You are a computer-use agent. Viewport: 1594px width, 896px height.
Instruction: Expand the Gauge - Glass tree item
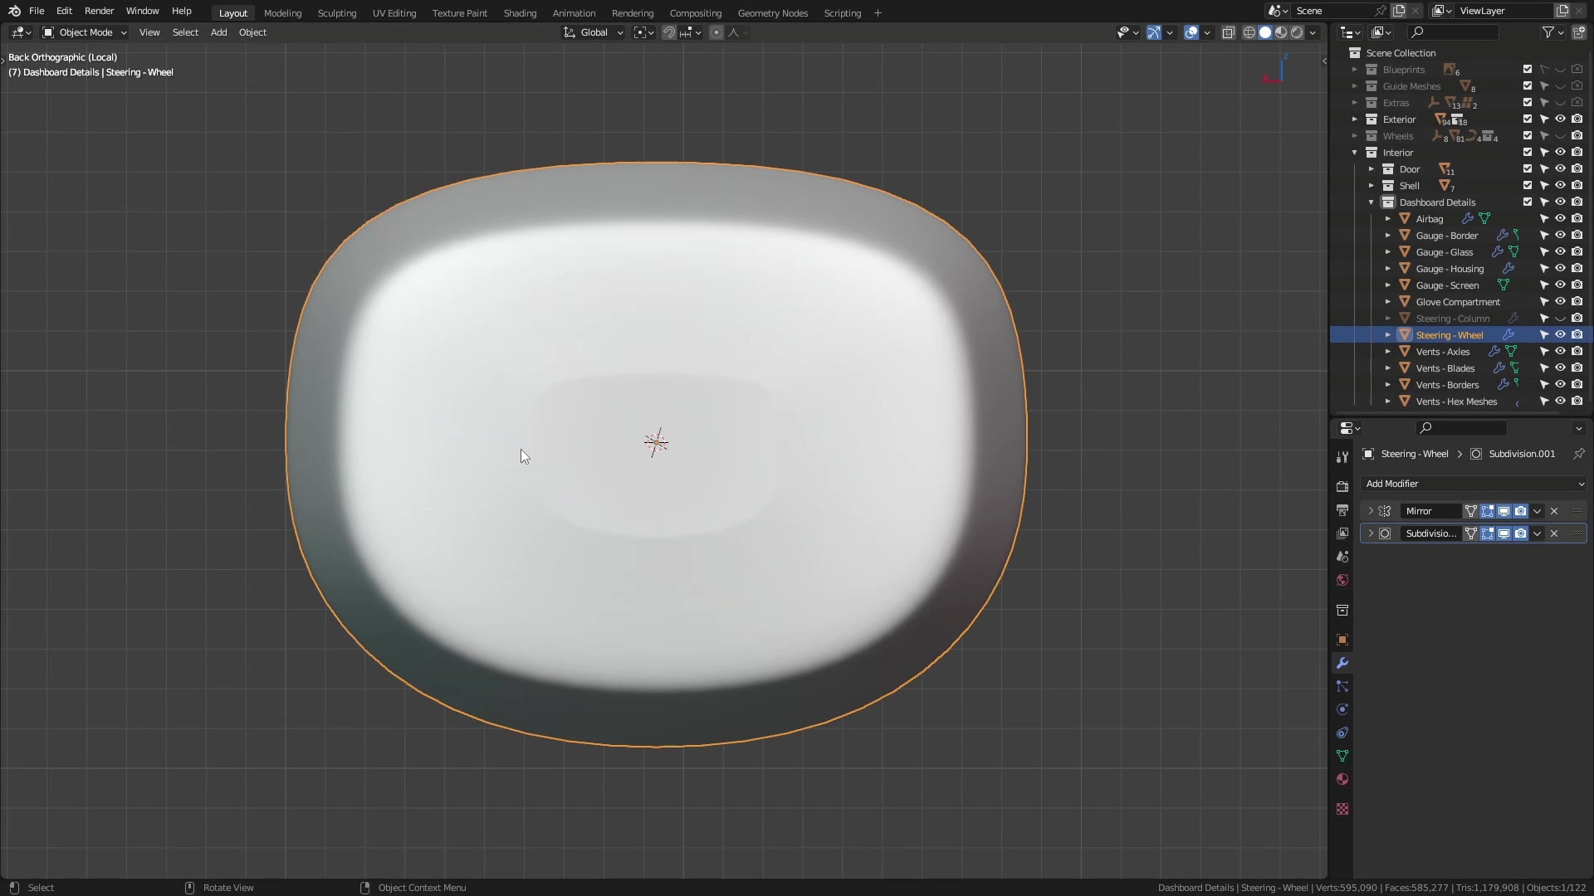tap(1388, 252)
